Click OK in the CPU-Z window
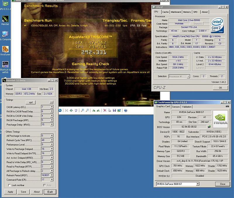 221,88
